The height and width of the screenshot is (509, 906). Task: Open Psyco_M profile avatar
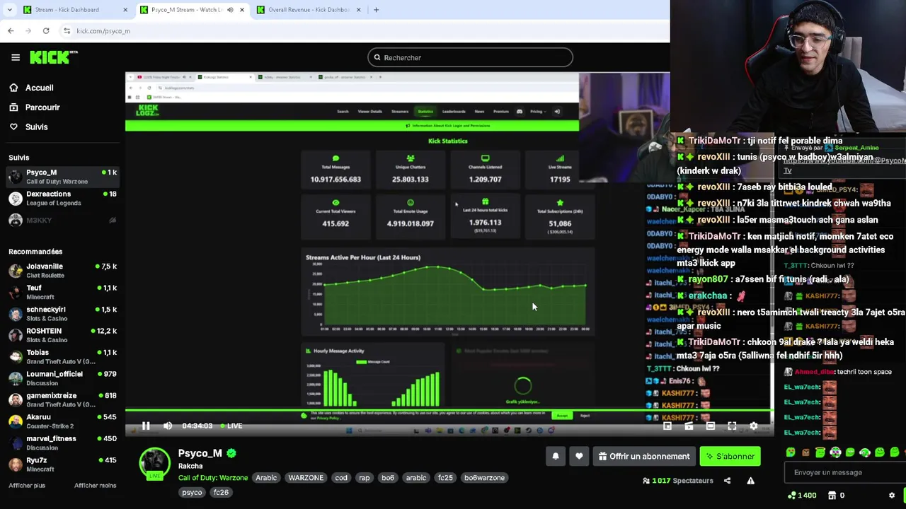(154, 464)
